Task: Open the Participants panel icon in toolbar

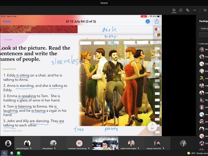Action: click(x=174, y=10)
